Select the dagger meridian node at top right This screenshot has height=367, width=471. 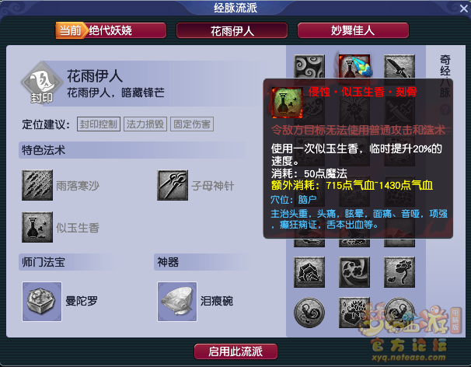(x=399, y=67)
